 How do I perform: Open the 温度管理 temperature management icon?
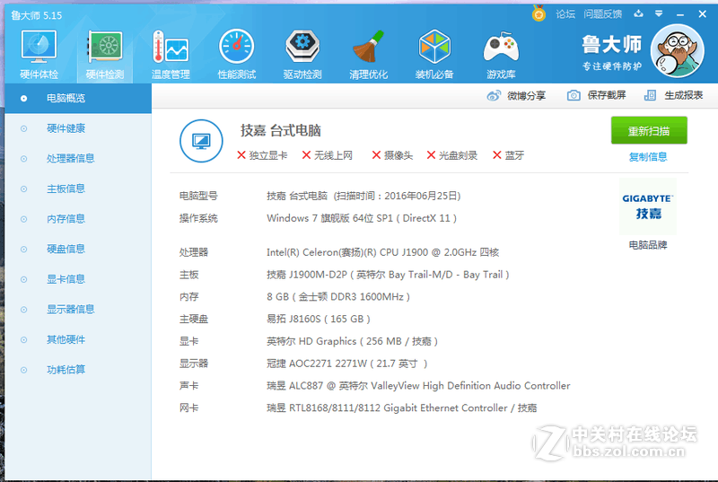click(171, 54)
